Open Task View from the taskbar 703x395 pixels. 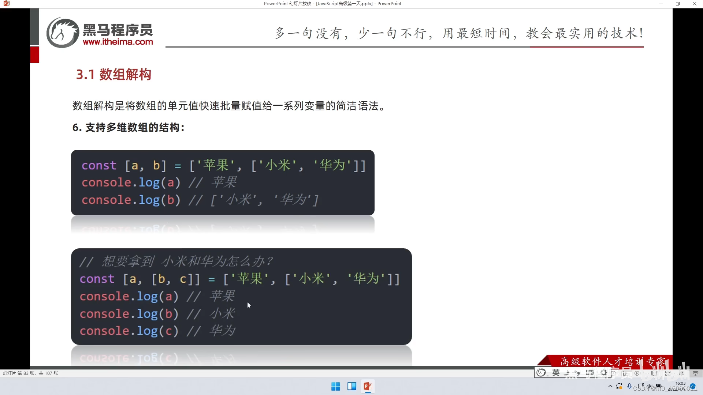(x=351, y=386)
